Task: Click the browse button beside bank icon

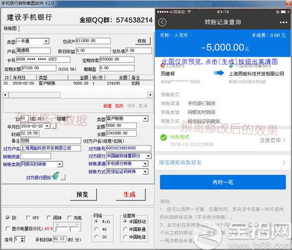Action: (x=63, y=177)
